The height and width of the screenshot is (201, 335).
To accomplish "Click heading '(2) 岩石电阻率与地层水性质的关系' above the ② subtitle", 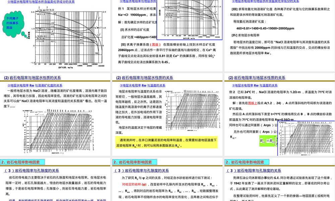I will [32, 78].
